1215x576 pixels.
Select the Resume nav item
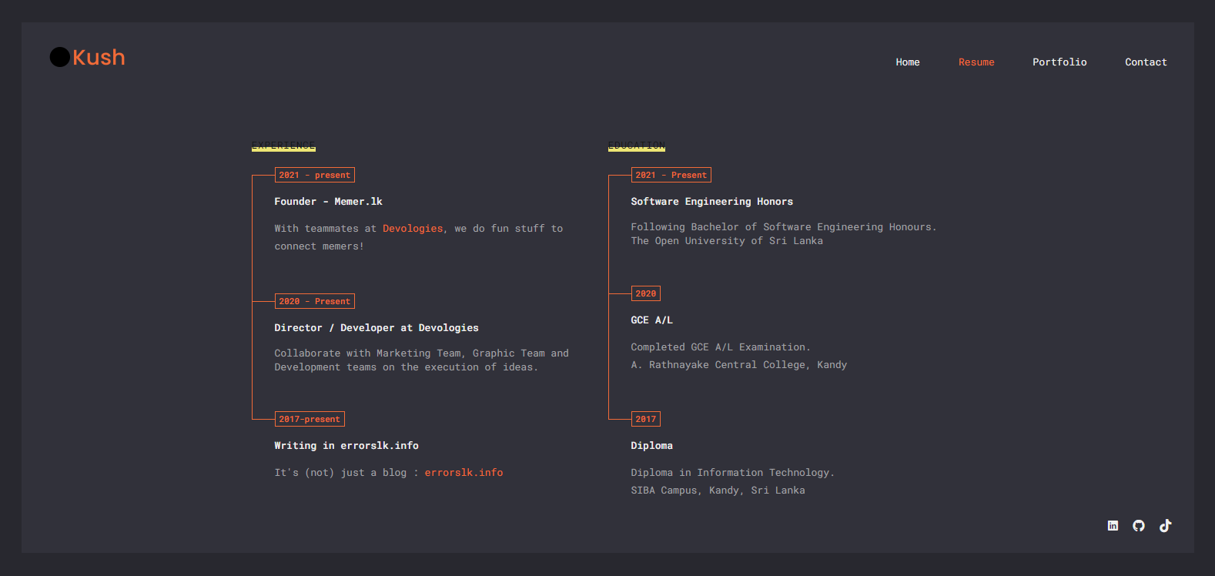(976, 62)
